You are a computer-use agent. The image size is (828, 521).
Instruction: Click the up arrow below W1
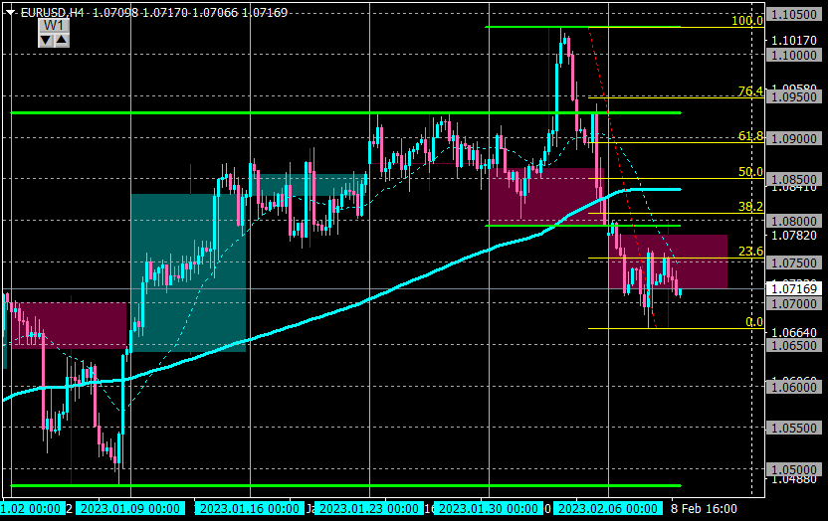click(61, 39)
